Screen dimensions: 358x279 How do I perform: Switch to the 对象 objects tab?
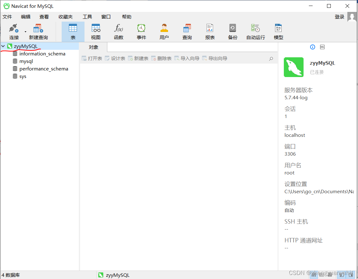click(x=93, y=47)
